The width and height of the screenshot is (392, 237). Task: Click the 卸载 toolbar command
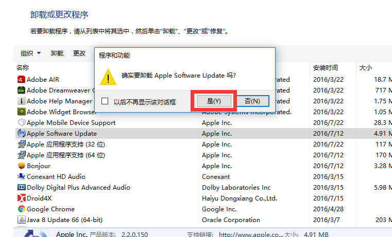pyautogui.click(x=57, y=53)
